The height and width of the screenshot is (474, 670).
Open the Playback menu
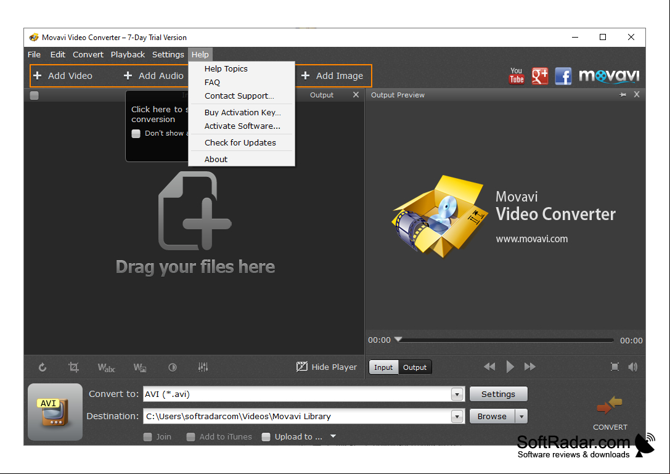coord(128,55)
